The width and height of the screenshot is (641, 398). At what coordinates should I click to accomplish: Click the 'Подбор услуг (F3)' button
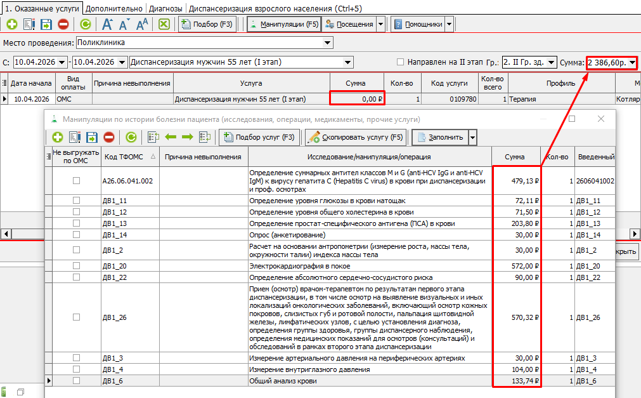(259, 137)
